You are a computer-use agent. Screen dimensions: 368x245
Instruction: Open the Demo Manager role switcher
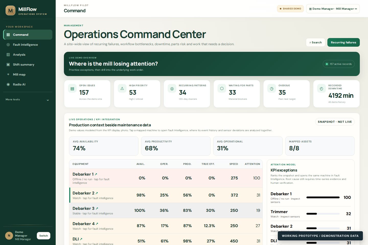(333, 9)
